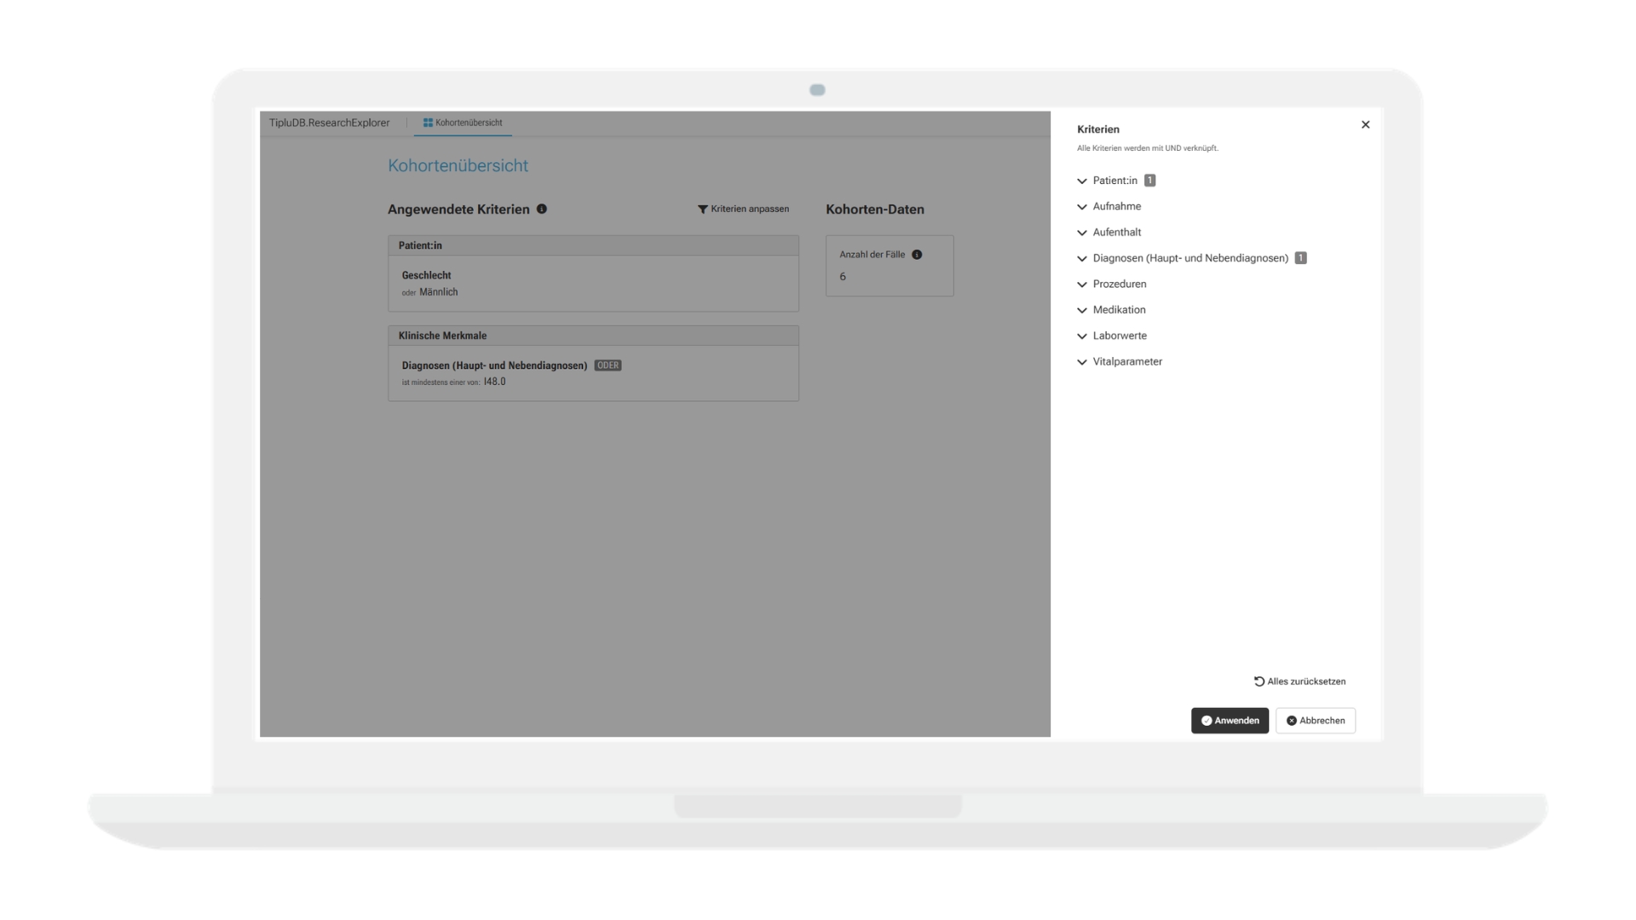The image size is (1636, 920).
Task: Expand the Aufnahme criteria section
Action: pos(1109,206)
